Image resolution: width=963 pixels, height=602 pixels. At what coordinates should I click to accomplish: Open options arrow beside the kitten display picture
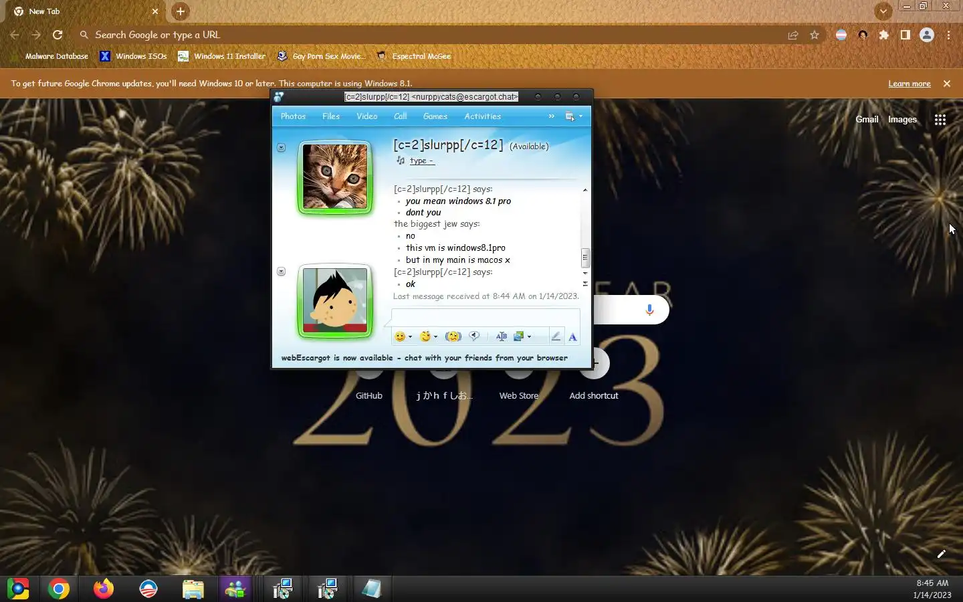point(282,147)
